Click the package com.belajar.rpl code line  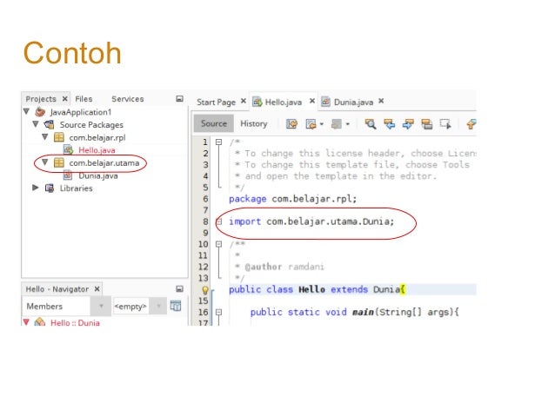[292, 199]
